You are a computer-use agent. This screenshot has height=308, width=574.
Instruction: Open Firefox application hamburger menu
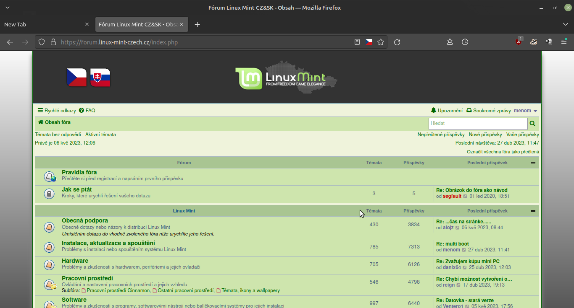(x=564, y=42)
